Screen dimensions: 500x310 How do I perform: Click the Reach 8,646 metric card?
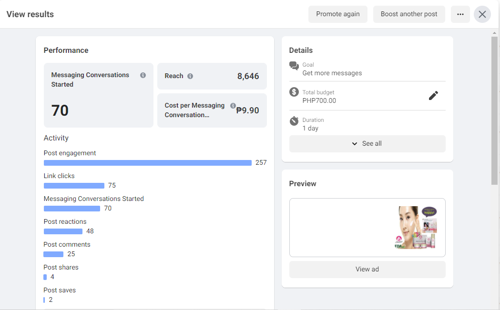pos(212,76)
